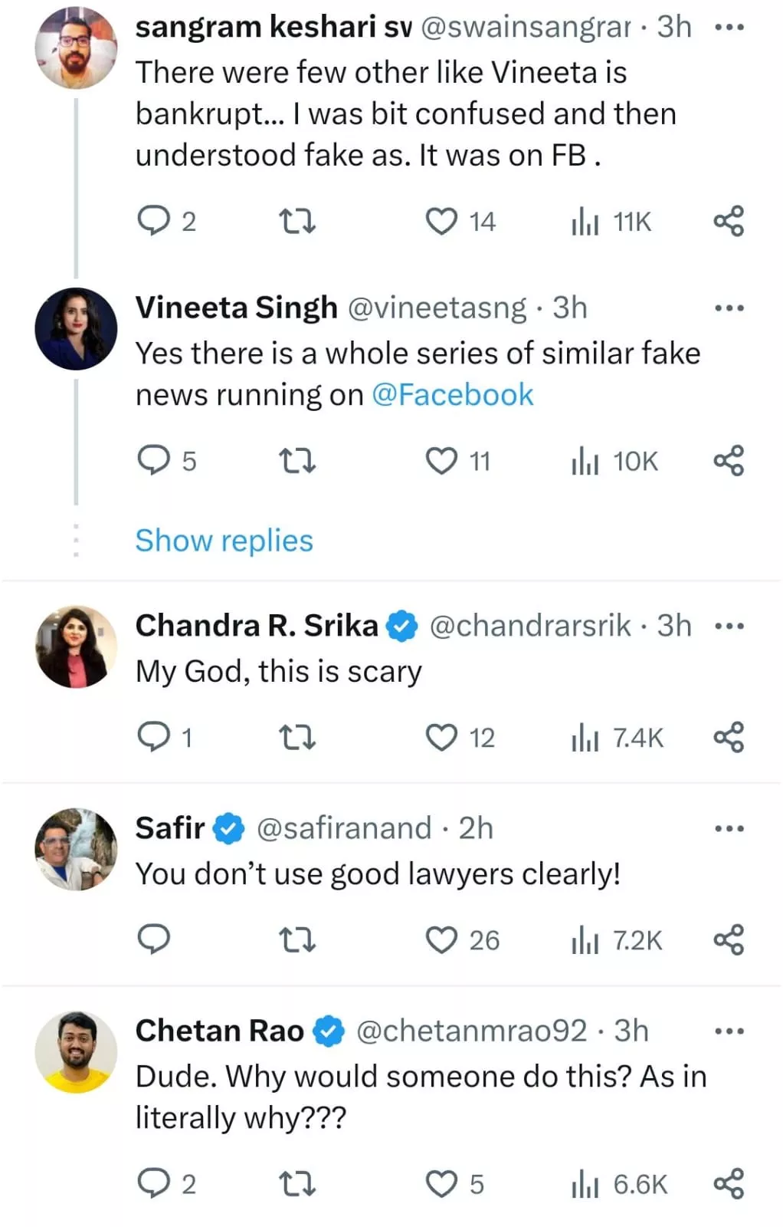Share Vineeta Singh's reply
Viewport: 783px width, 1227px height.
click(729, 461)
